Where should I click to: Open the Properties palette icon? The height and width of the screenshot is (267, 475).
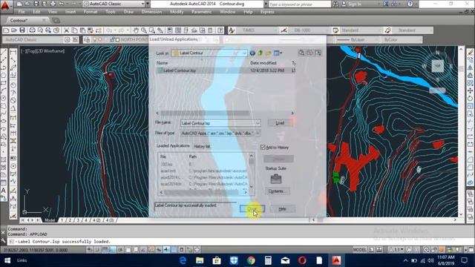tap(170, 30)
